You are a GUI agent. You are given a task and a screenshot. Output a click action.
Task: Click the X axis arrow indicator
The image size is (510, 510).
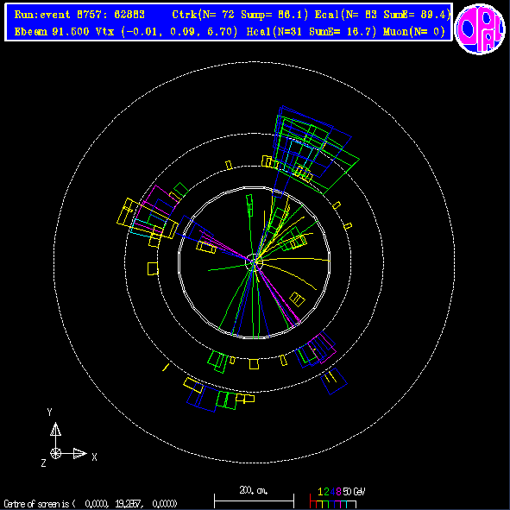point(80,453)
